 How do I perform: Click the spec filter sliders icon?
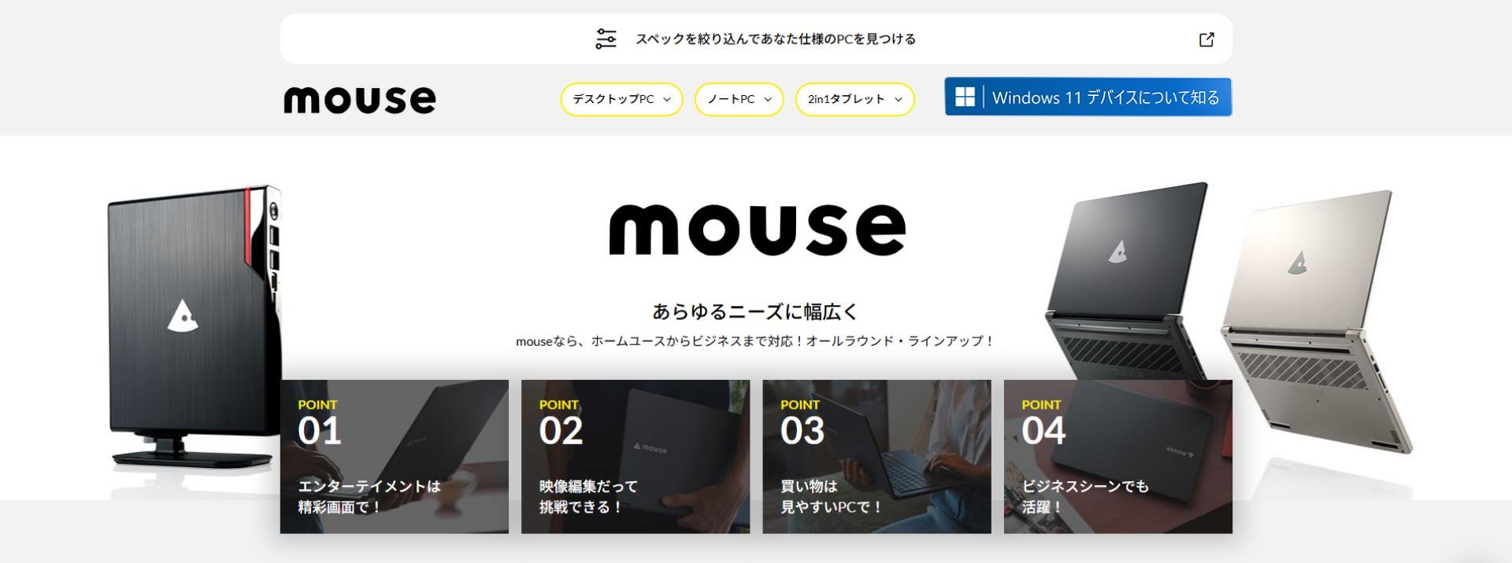pos(606,39)
